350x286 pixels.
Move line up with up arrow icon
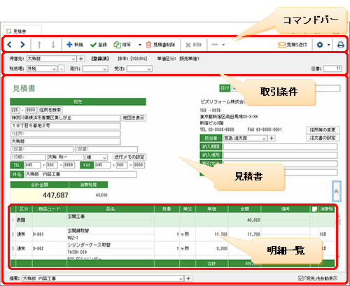tap(39, 45)
